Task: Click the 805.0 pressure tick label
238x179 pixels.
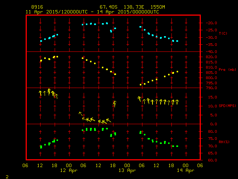Action: point(211,73)
